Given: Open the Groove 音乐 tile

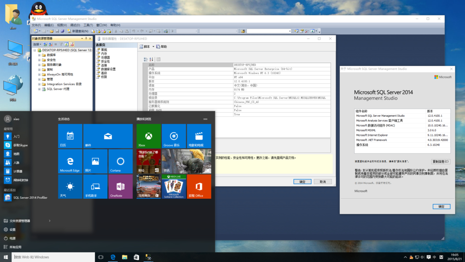Looking at the screenshot, I should click(x=174, y=136).
